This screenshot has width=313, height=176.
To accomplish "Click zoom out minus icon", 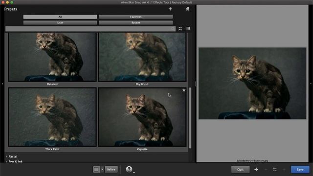I will click(x=266, y=170).
